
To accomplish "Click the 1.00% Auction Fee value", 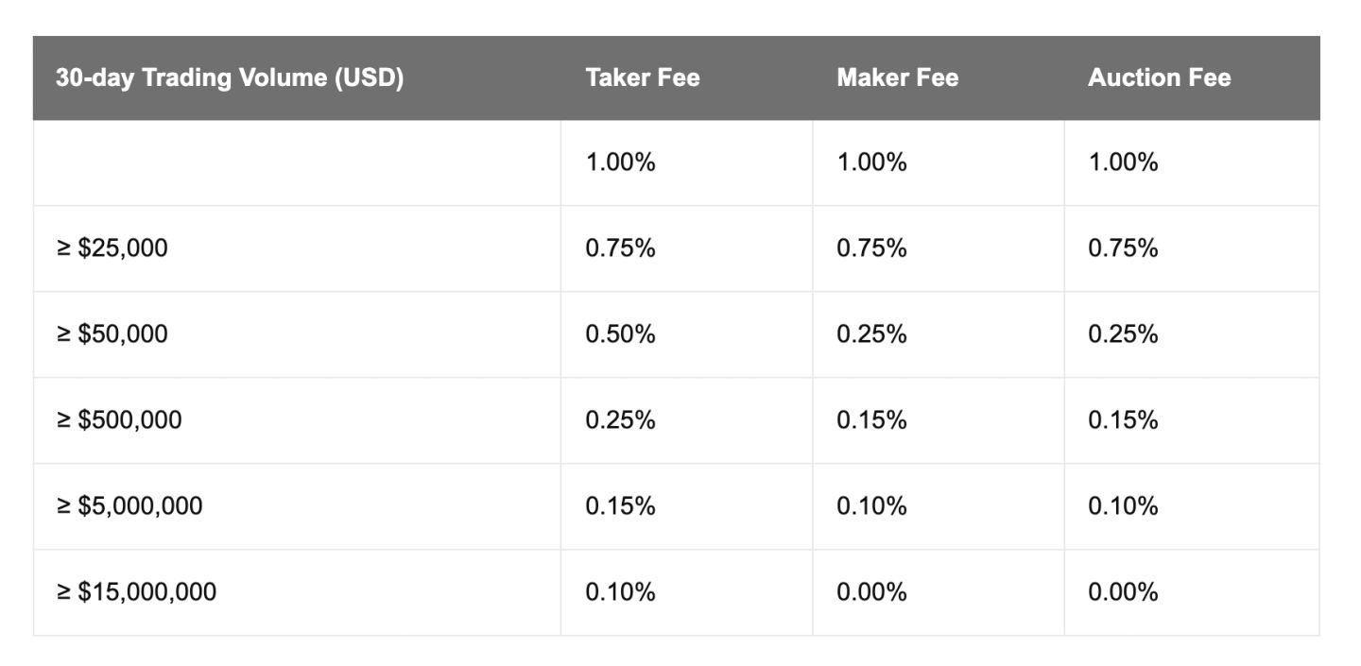I will pyautogui.click(x=1123, y=162).
